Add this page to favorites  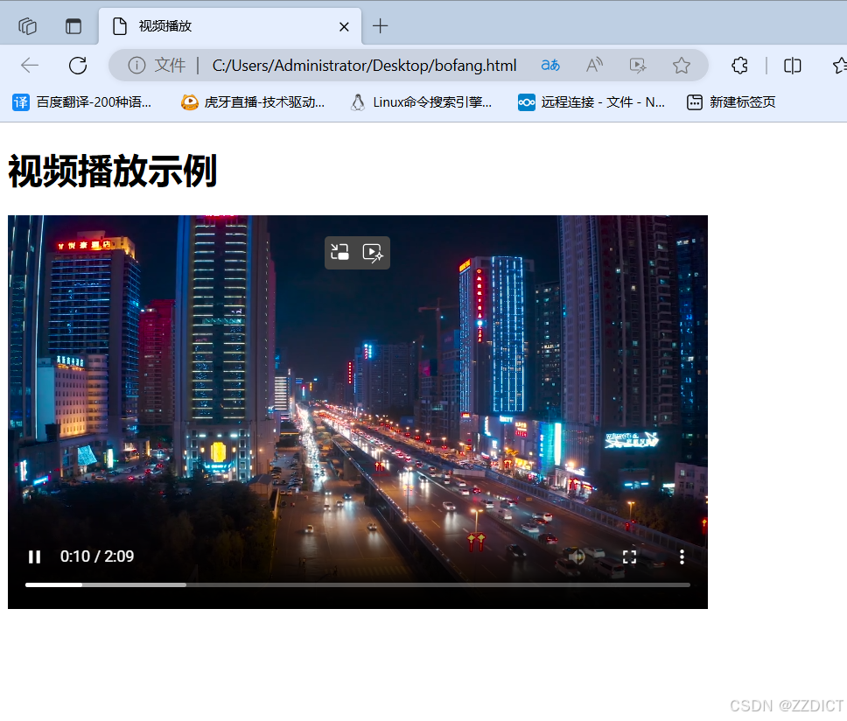click(x=681, y=66)
